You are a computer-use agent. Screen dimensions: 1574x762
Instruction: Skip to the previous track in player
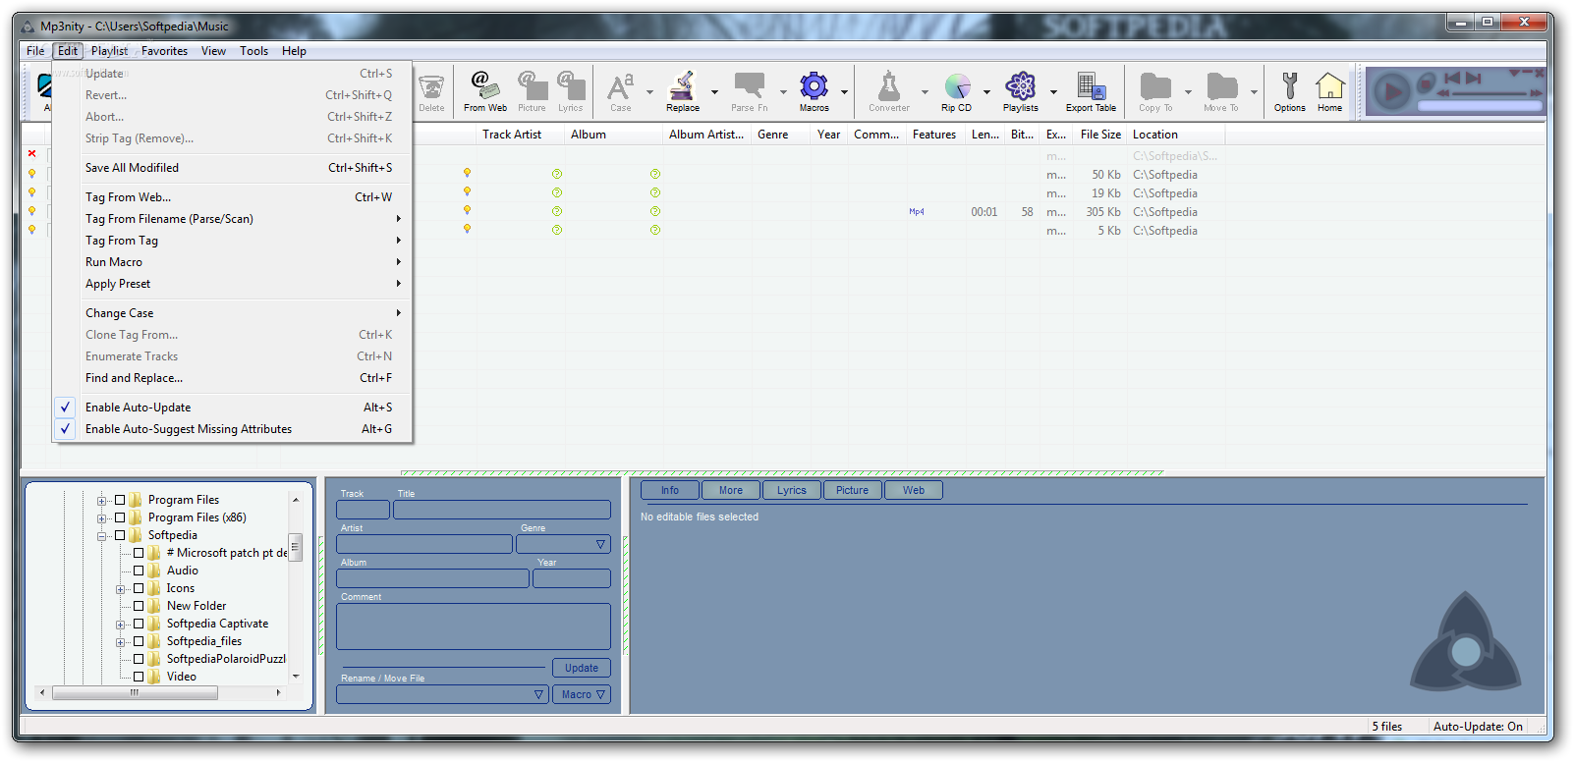1452,78
